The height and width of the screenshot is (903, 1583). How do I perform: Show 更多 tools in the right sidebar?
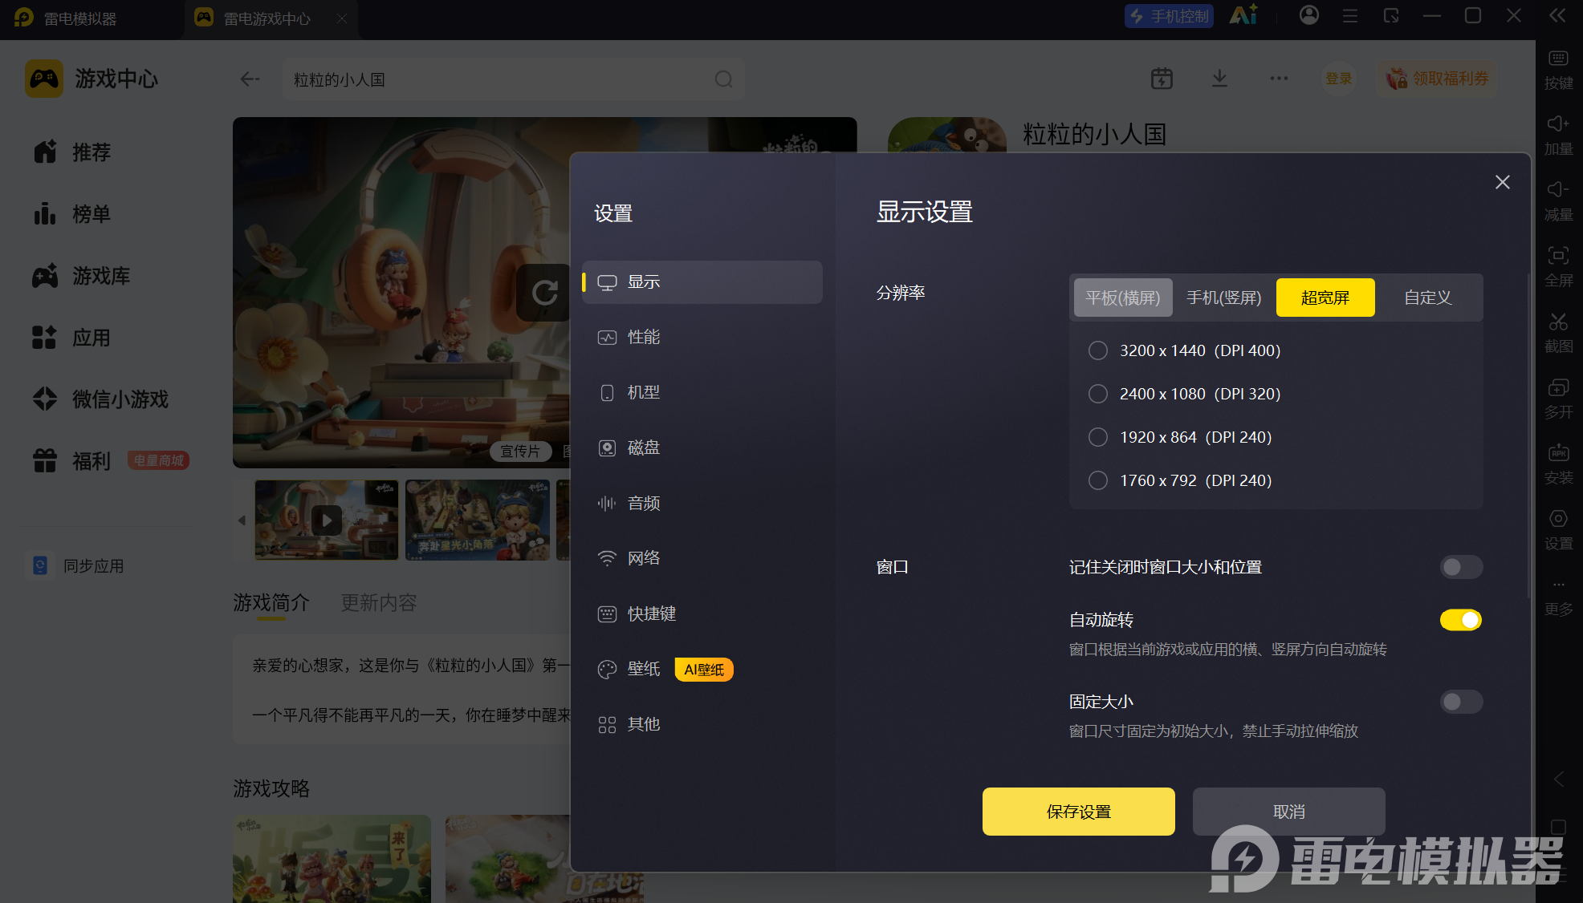point(1558,597)
